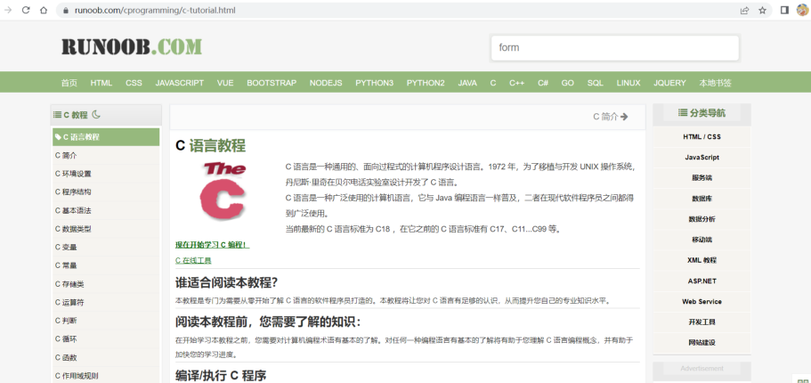Open the user profile avatar
The width and height of the screenshot is (811, 383).
click(x=802, y=10)
